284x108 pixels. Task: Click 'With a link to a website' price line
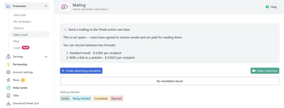pyautogui.click(x=102, y=58)
